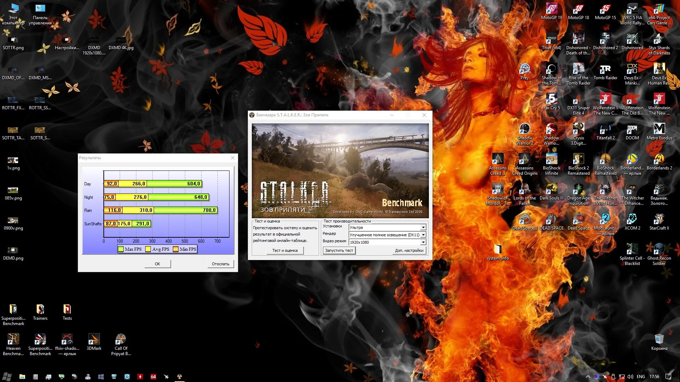Open the Trainers folder icon
The height and width of the screenshot is (382, 680).
coord(40,312)
